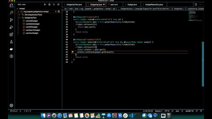Screen dimensions: 212x119
Task: Switch to the GadgetApiTest.java tab
Action: [74, 5]
